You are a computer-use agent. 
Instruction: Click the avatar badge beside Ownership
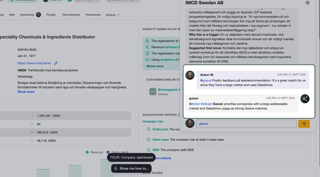(38, 15)
